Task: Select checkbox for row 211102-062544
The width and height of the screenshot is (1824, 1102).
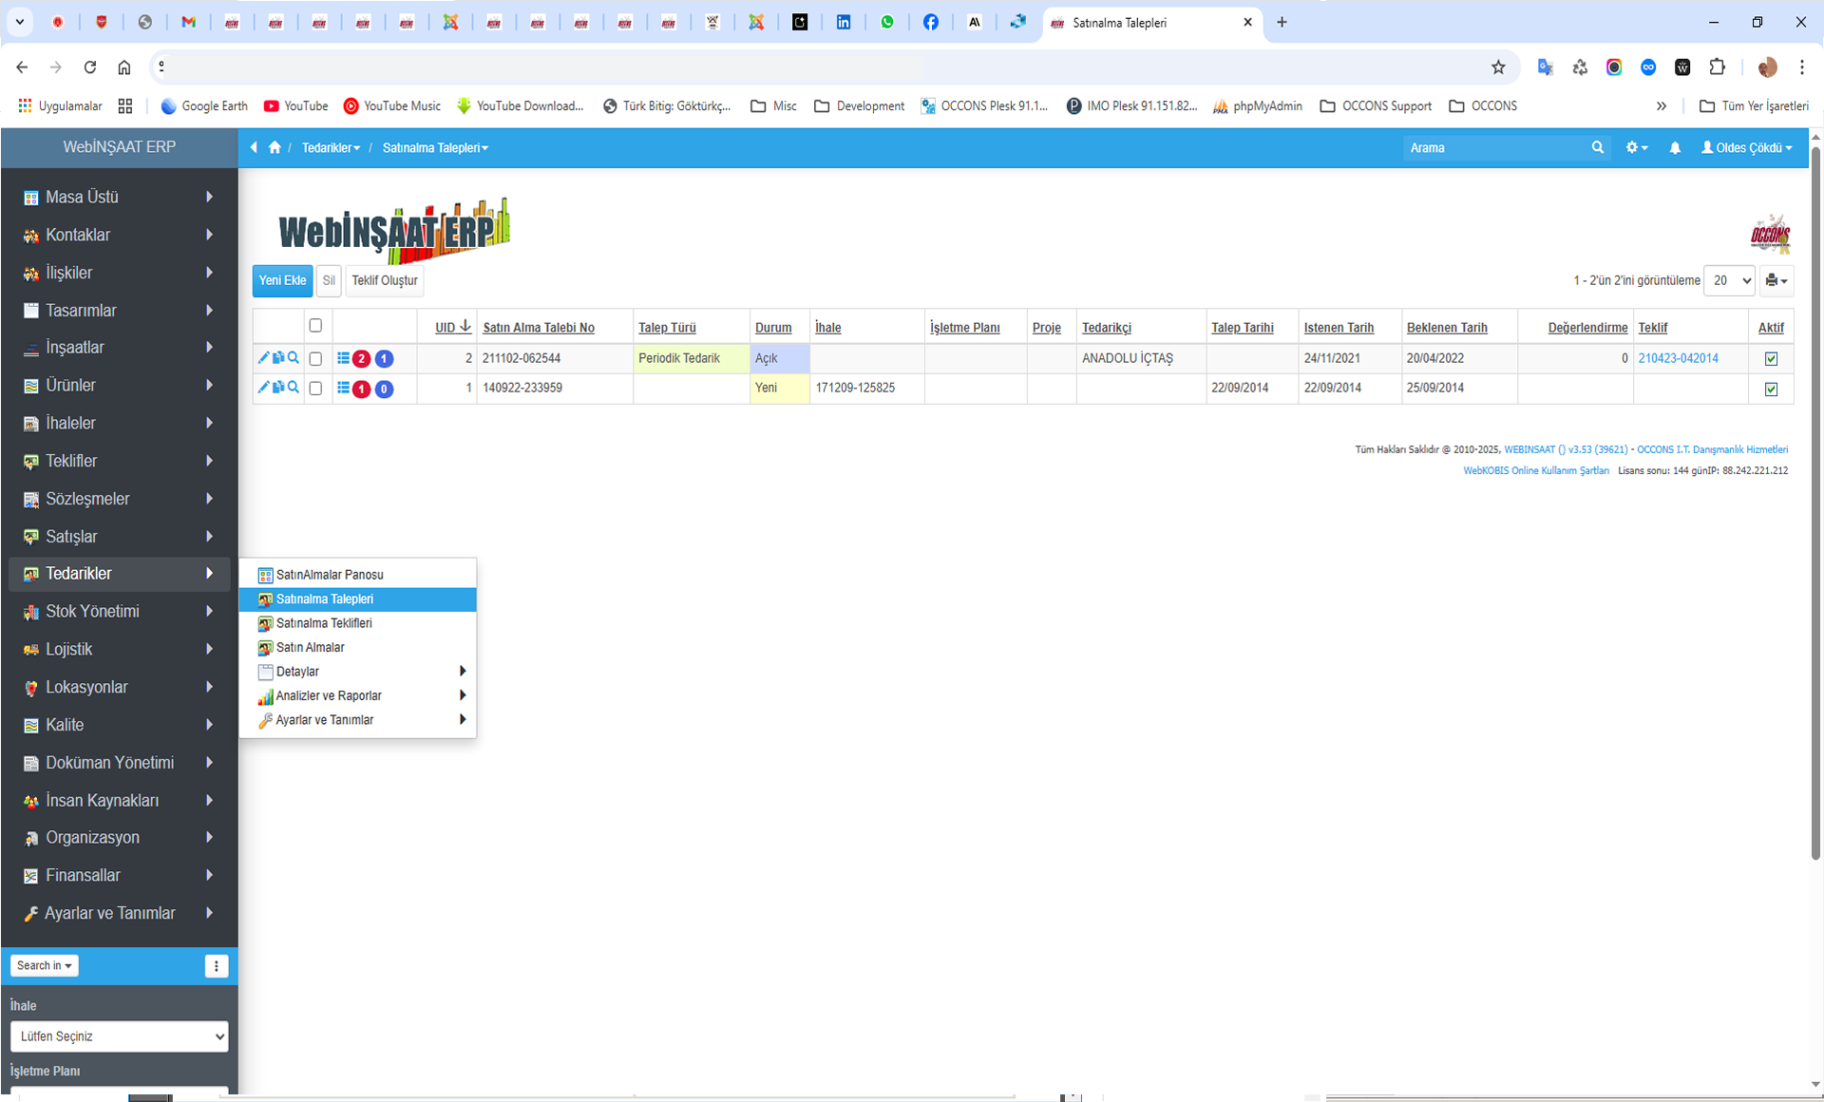Action: pyautogui.click(x=315, y=359)
